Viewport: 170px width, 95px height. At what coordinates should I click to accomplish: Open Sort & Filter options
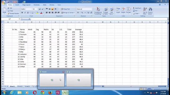click(145, 11)
